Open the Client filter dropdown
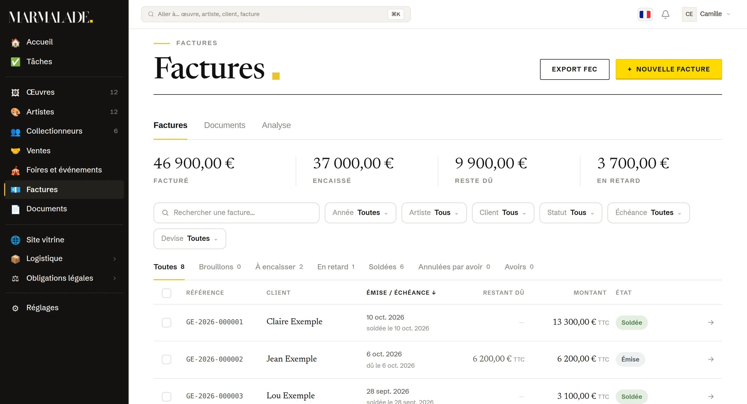 point(503,213)
